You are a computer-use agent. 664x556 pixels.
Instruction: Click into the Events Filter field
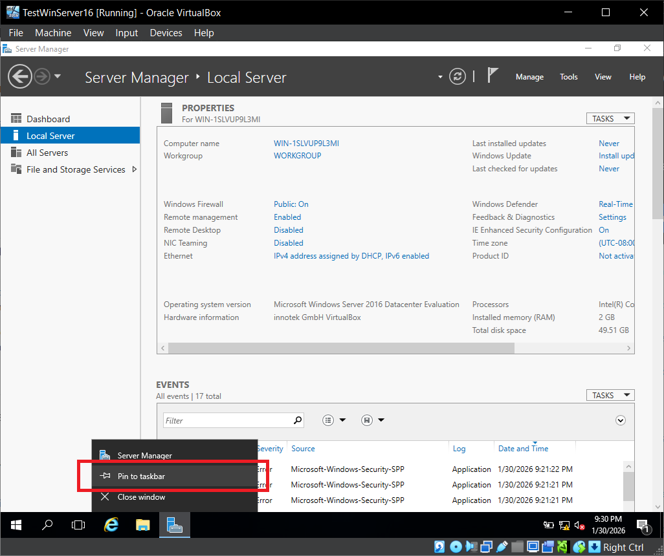[227, 420]
